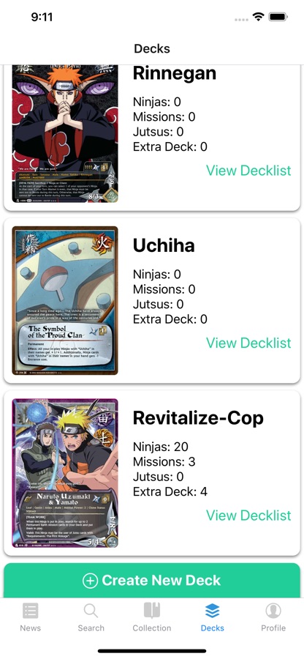View Decklist for Revitalize-Cop deck
The height and width of the screenshot is (659, 304).
pyautogui.click(x=248, y=515)
